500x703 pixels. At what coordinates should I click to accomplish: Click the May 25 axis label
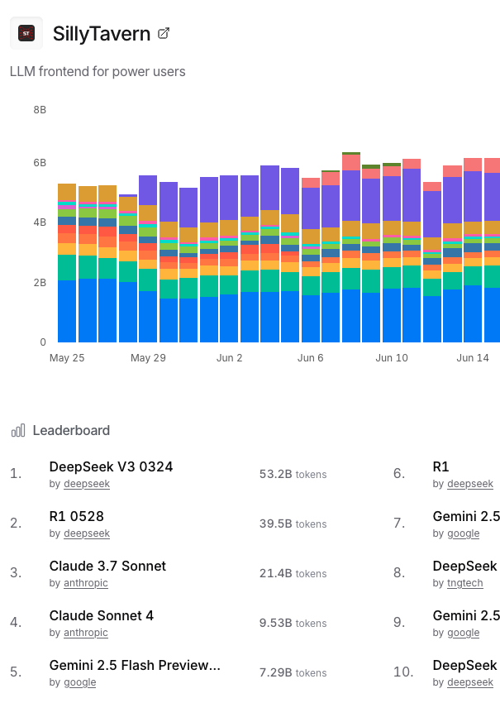tap(67, 358)
